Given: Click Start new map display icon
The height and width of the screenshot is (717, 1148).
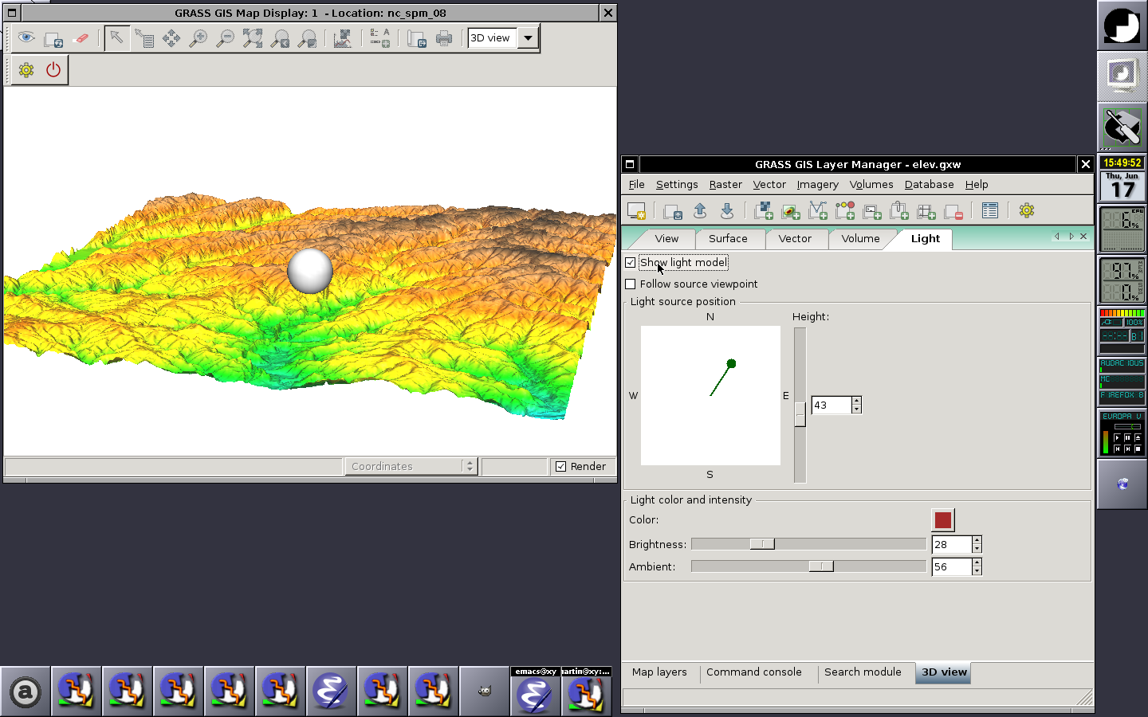Looking at the screenshot, I should point(636,210).
